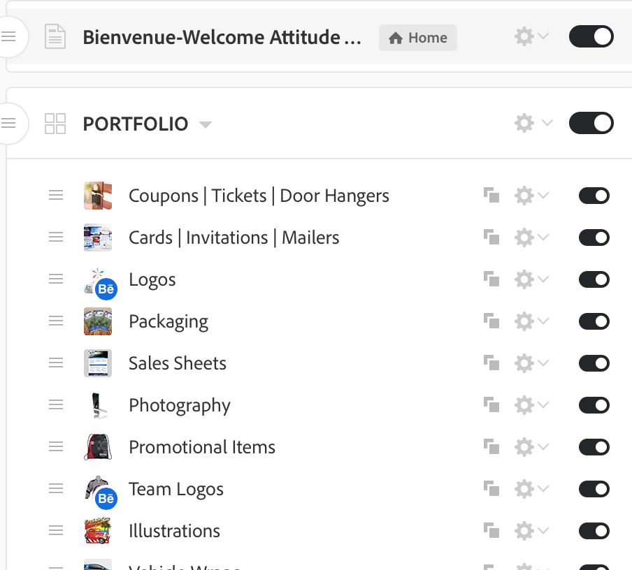Open the Photography project
The height and width of the screenshot is (570, 632).
[179, 405]
